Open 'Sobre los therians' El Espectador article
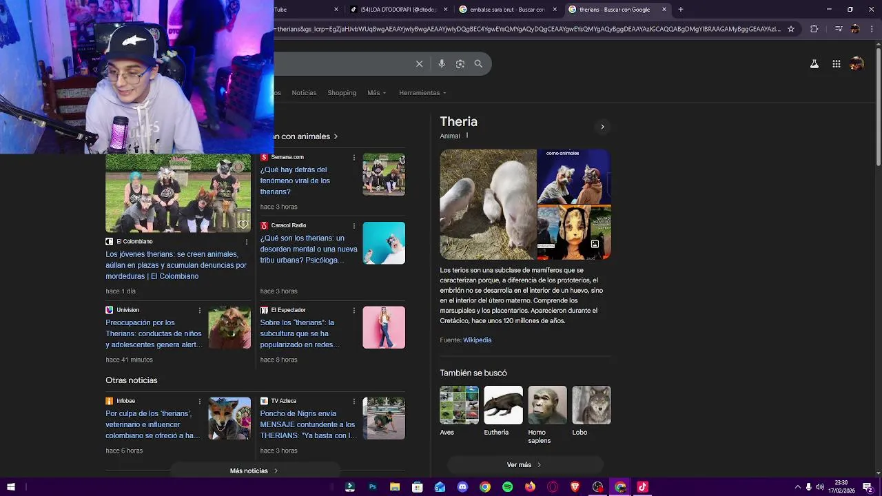Viewport: 882px width, 496px height. point(300,333)
